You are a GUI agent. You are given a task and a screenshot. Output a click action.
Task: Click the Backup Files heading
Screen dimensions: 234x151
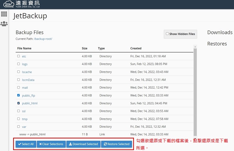coord(30,32)
